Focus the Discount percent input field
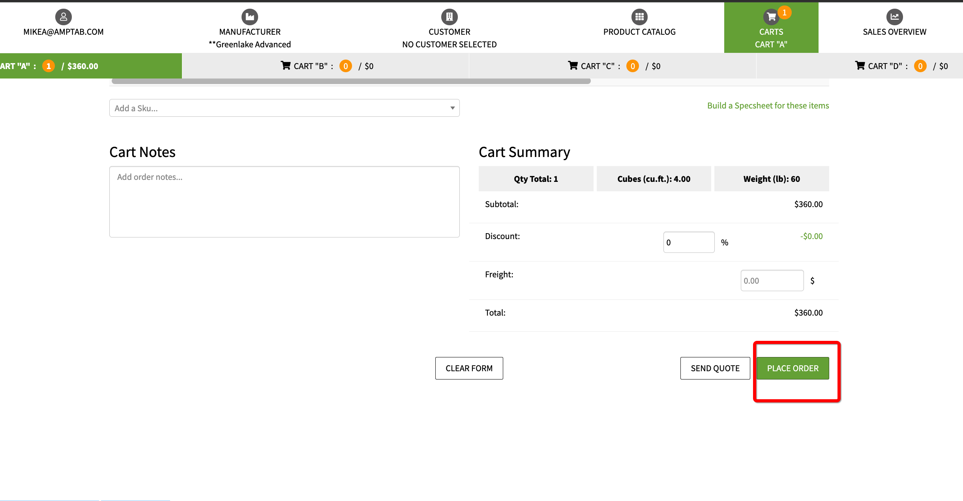The width and height of the screenshot is (963, 501). pos(688,242)
